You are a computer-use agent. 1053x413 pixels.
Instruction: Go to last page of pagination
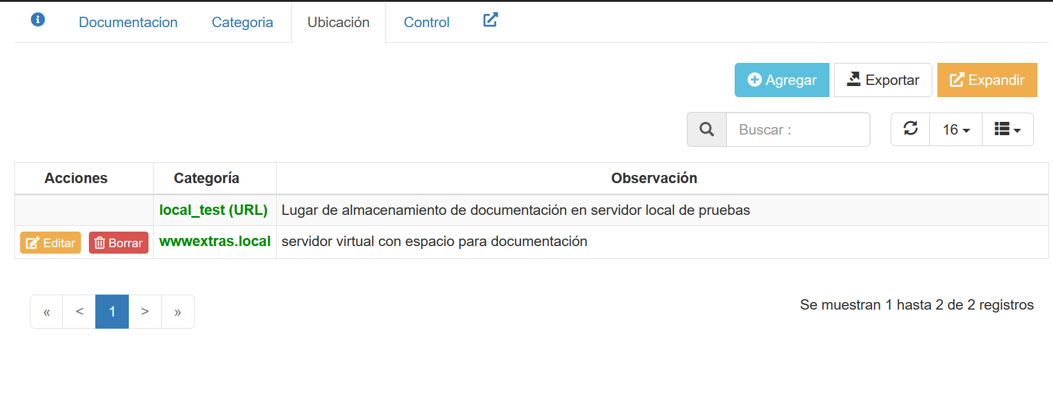click(178, 312)
